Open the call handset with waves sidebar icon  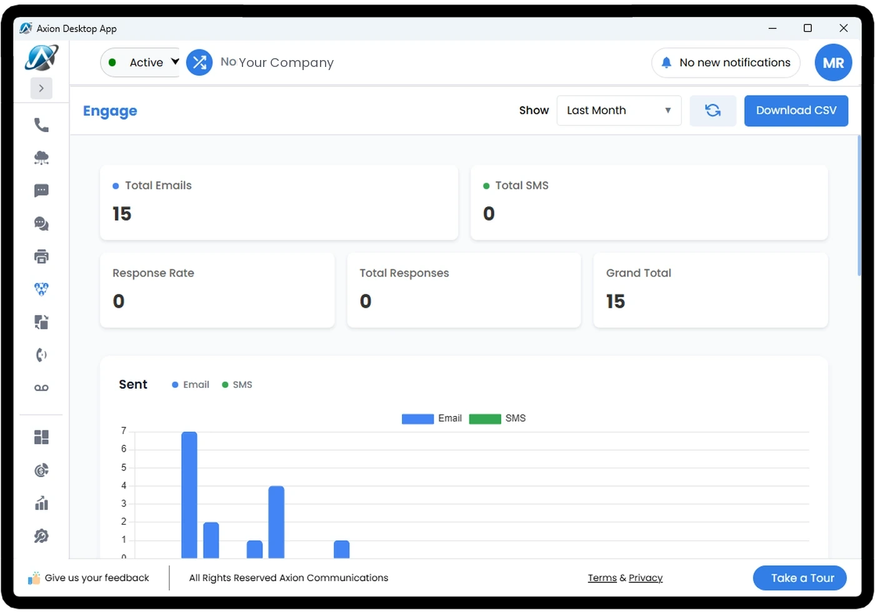tap(41, 355)
